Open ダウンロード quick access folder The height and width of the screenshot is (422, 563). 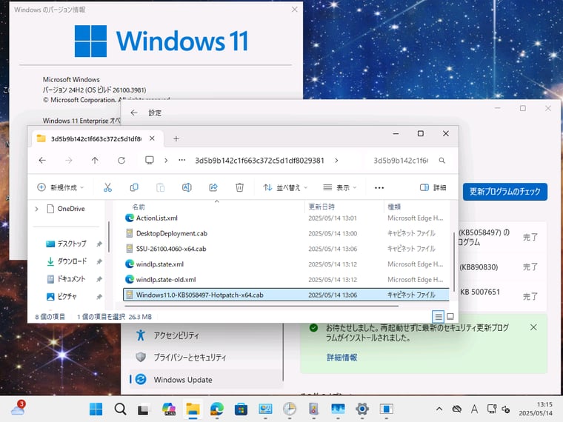(x=71, y=261)
